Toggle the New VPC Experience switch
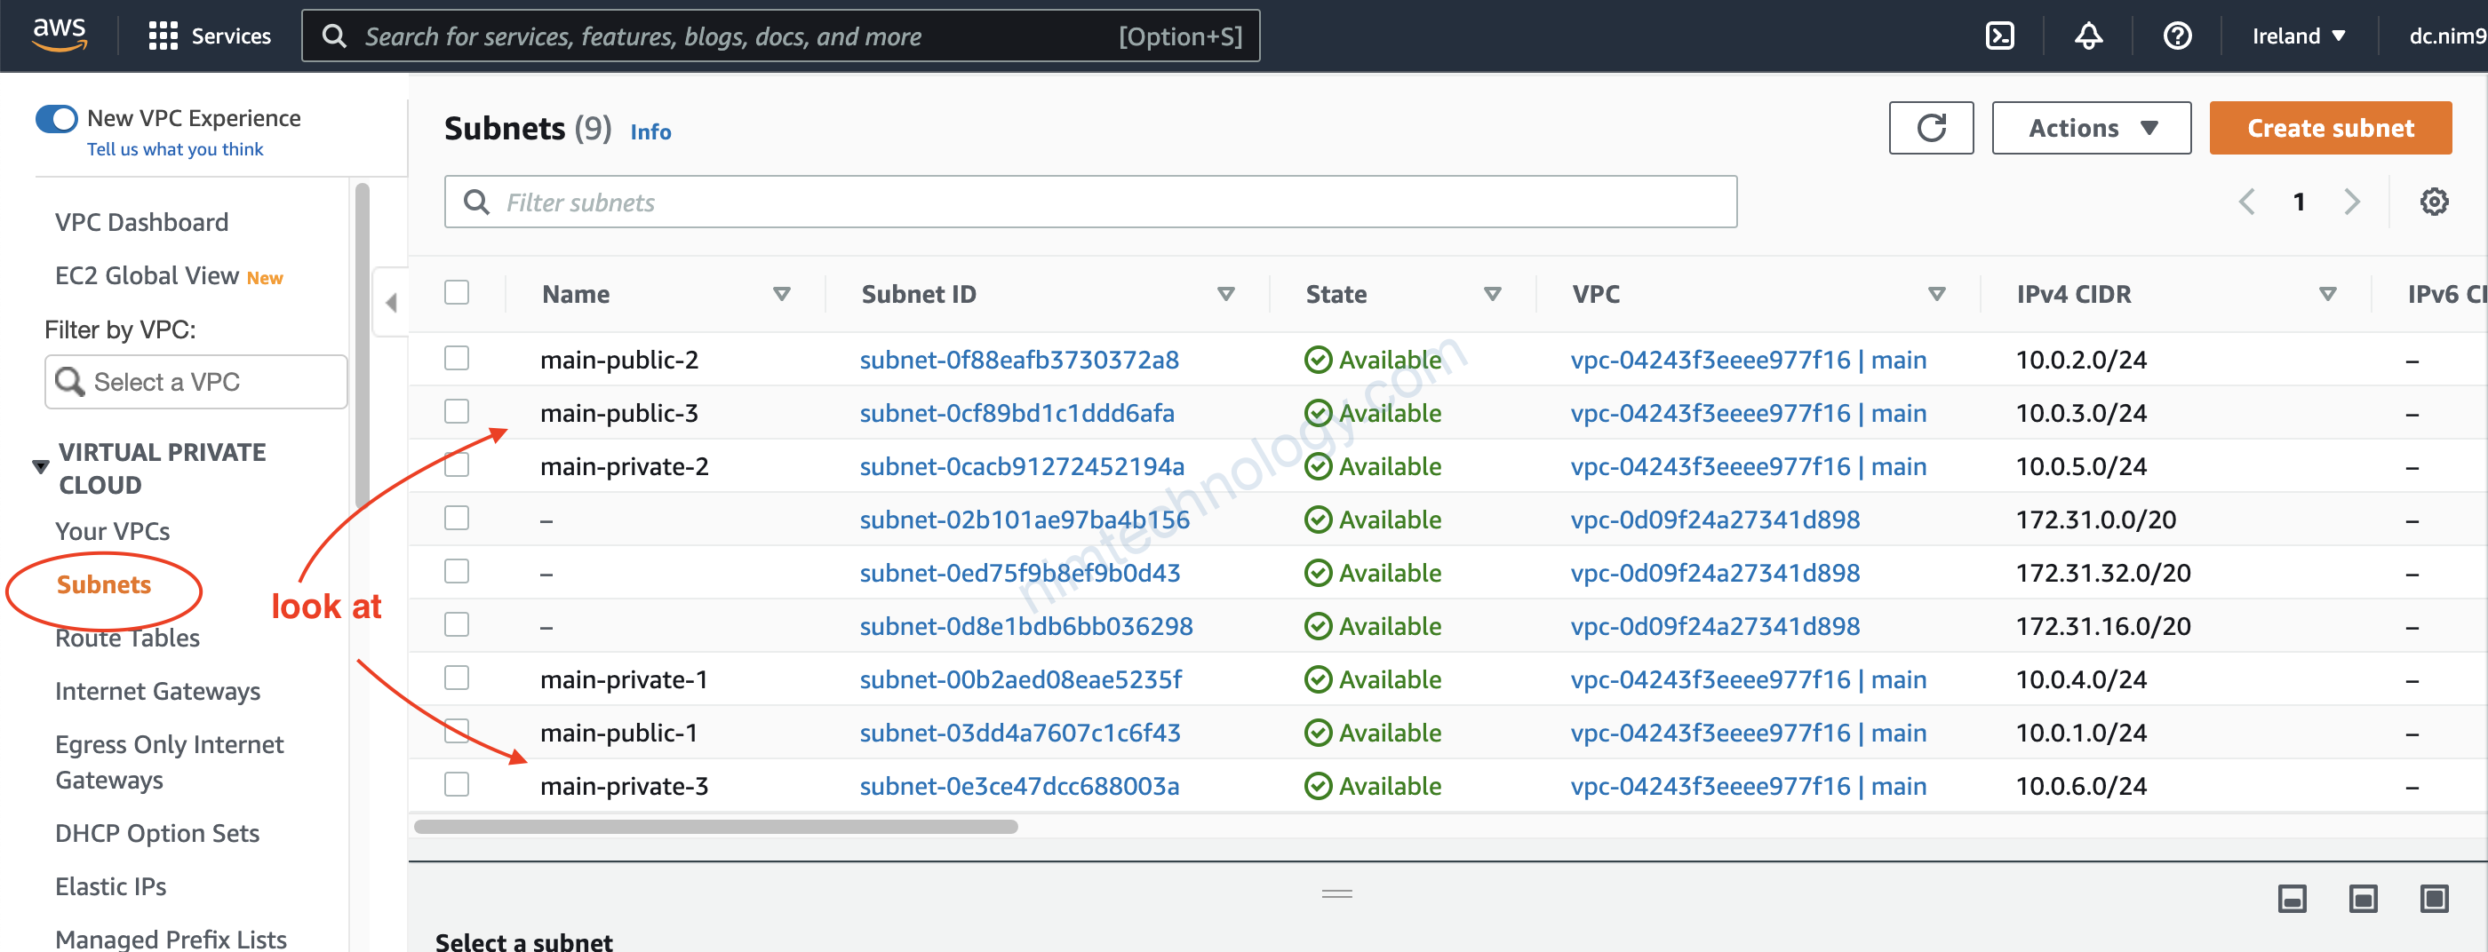This screenshot has height=952, width=2488. [56, 119]
